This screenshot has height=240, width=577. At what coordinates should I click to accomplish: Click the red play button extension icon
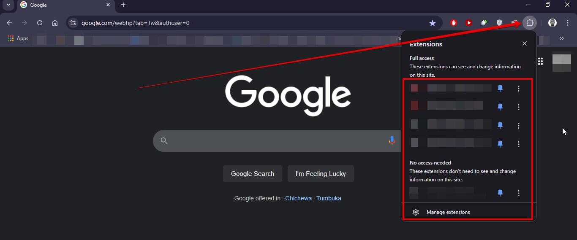click(469, 23)
